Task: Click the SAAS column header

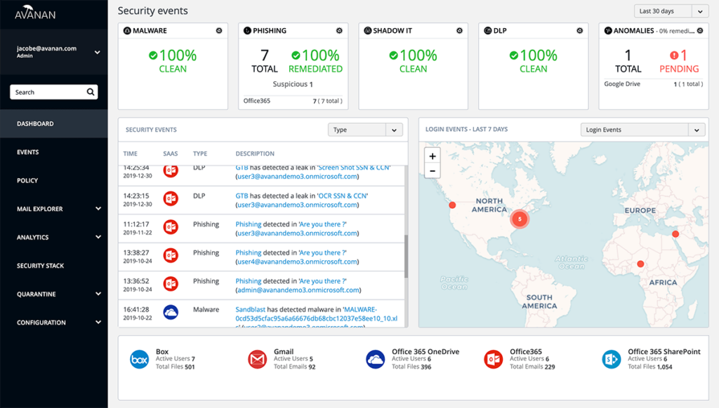Action: pos(170,154)
